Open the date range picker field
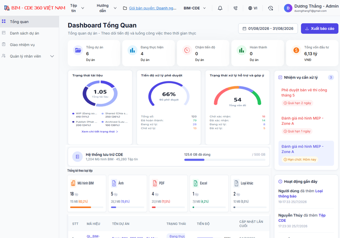 268,28
